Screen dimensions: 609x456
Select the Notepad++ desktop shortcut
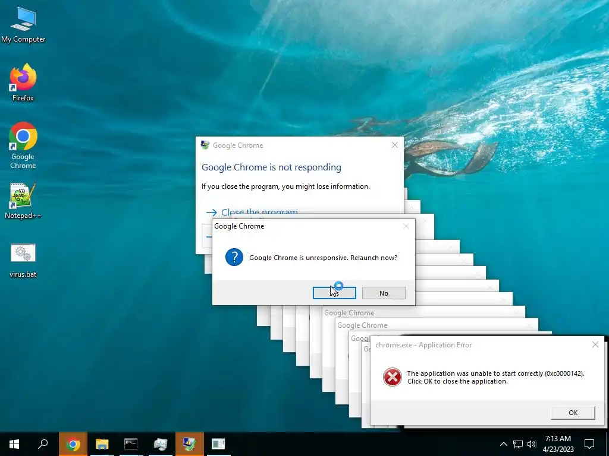23,201
